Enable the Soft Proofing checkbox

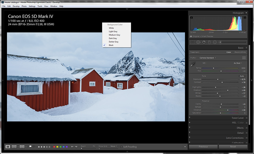click(x=121, y=147)
